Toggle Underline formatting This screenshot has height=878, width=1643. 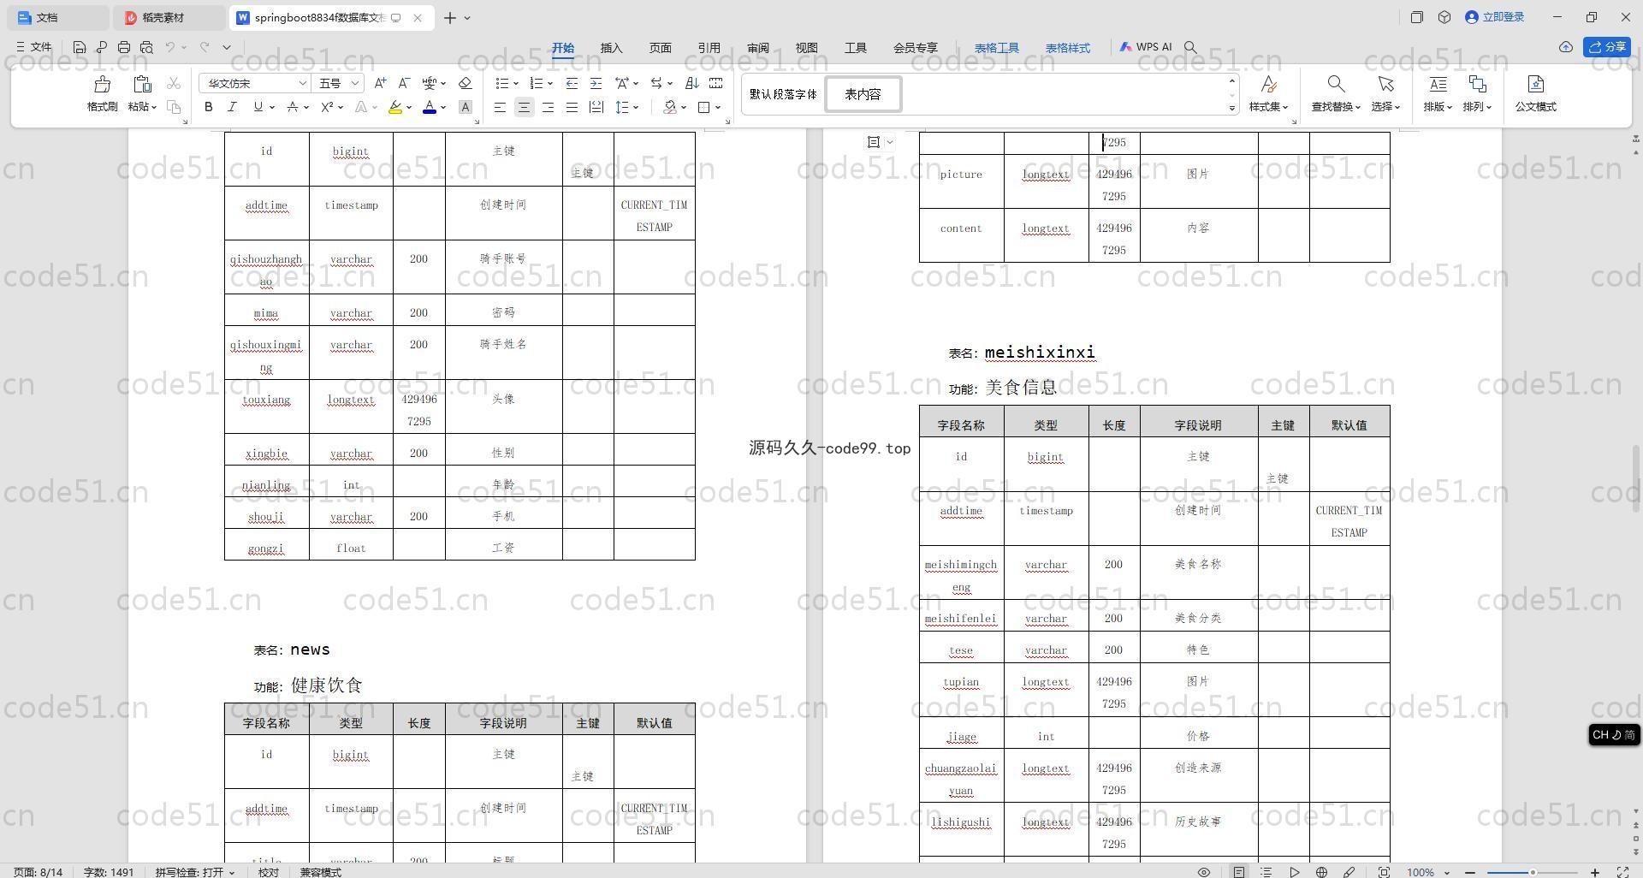[258, 107]
